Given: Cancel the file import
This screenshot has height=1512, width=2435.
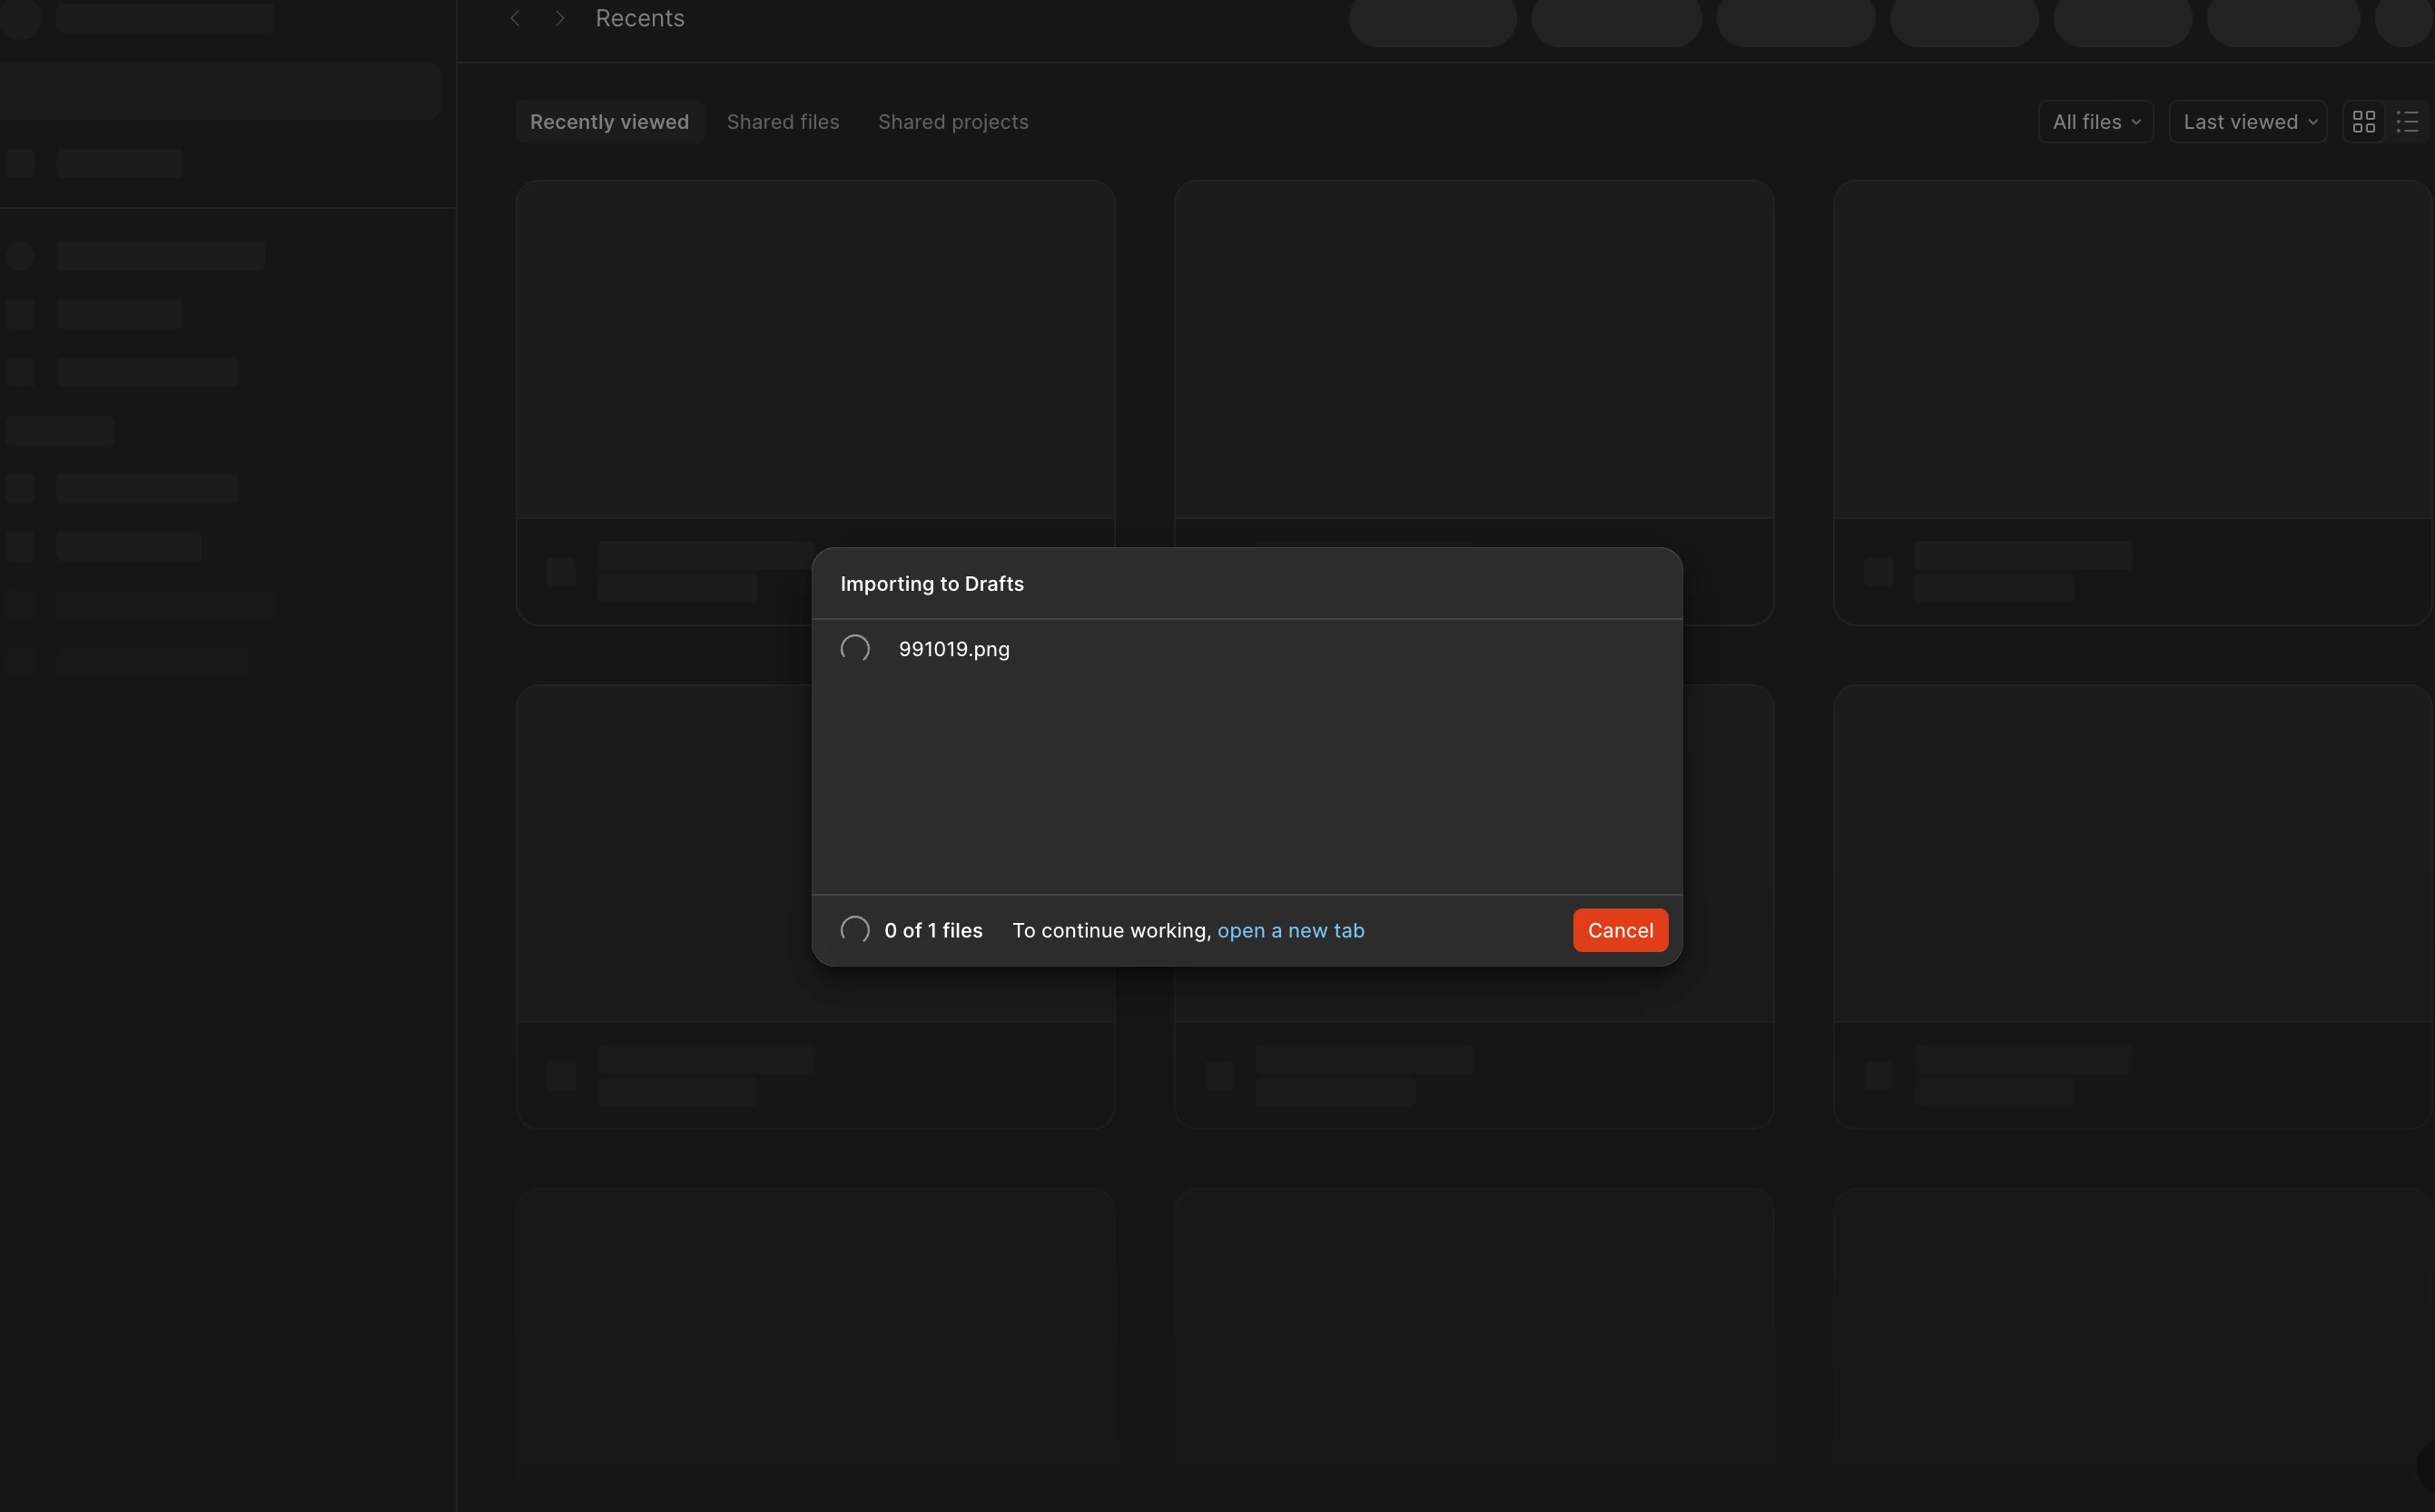Looking at the screenshot, I should (1620, 930).
